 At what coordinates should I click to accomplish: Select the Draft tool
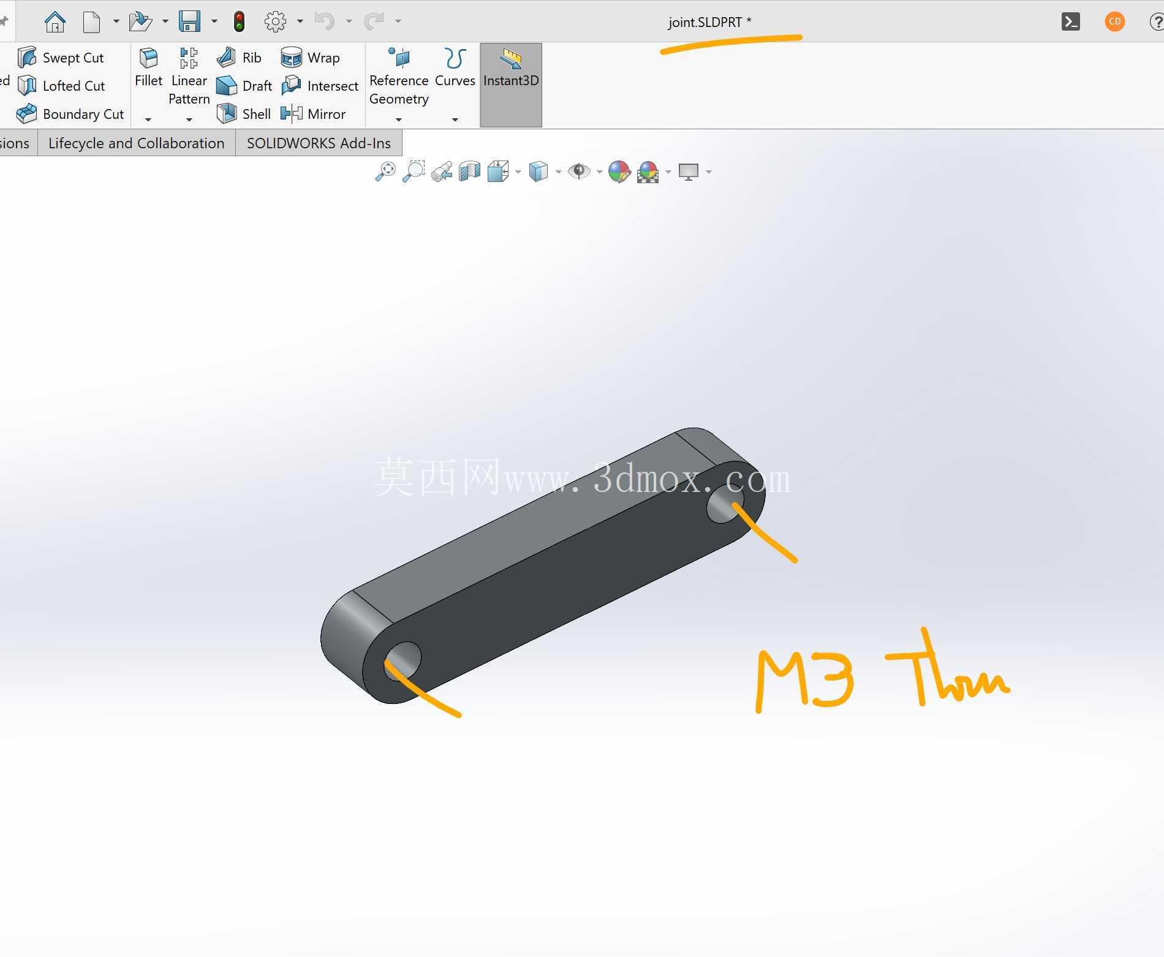(x=244, y=86)
